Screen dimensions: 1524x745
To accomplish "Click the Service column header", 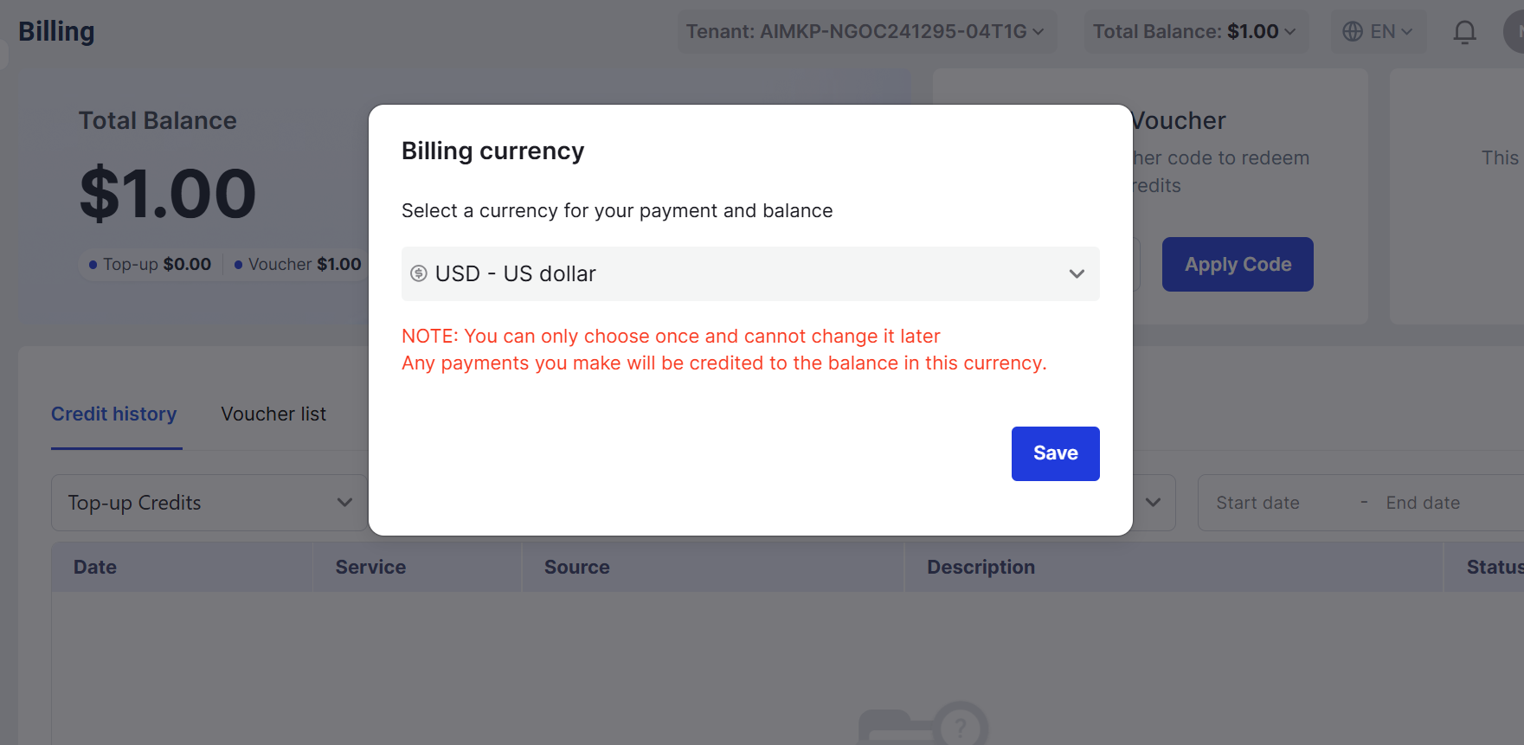I will point(370,568).
